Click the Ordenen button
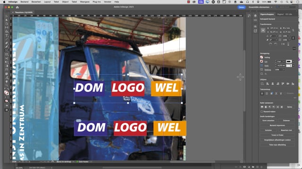 click(x=286, y=121)
